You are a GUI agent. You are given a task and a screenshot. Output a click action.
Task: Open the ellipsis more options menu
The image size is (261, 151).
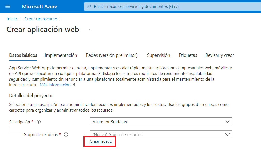click(89, 30)
